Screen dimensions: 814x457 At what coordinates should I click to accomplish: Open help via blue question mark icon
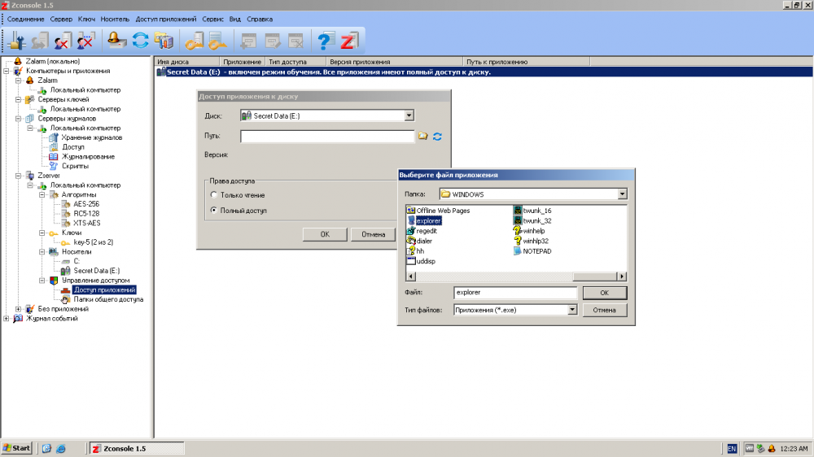(326, 41)
